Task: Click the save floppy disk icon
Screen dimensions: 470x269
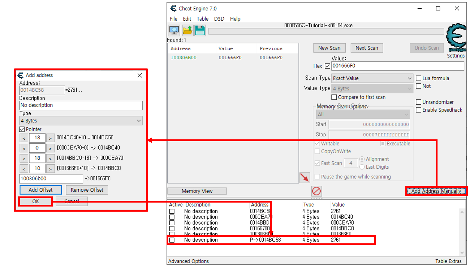Action: click(200, 30)
